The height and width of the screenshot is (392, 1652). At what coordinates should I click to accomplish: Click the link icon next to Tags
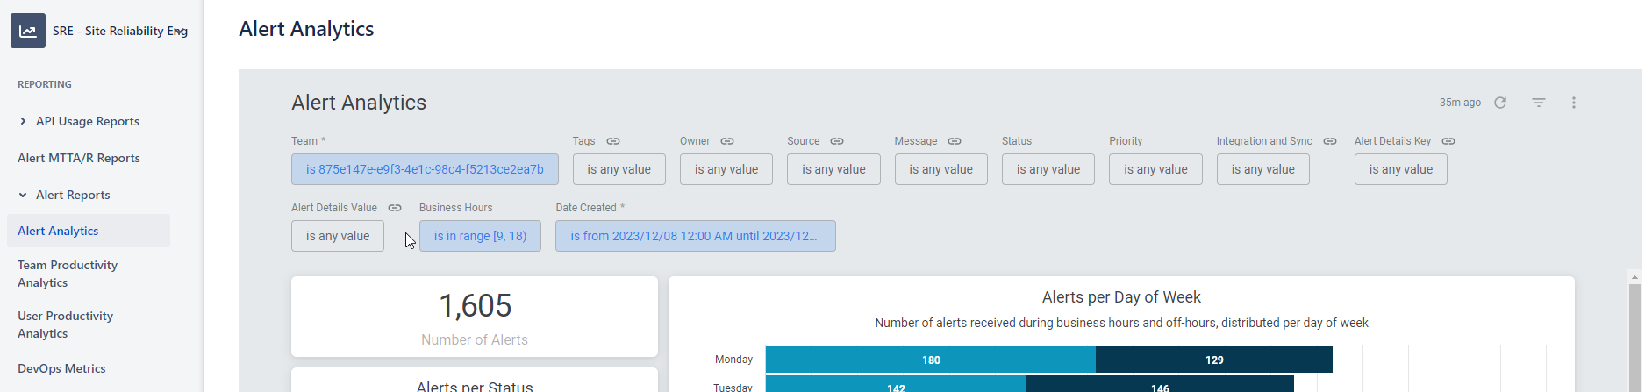click(613, 141)
